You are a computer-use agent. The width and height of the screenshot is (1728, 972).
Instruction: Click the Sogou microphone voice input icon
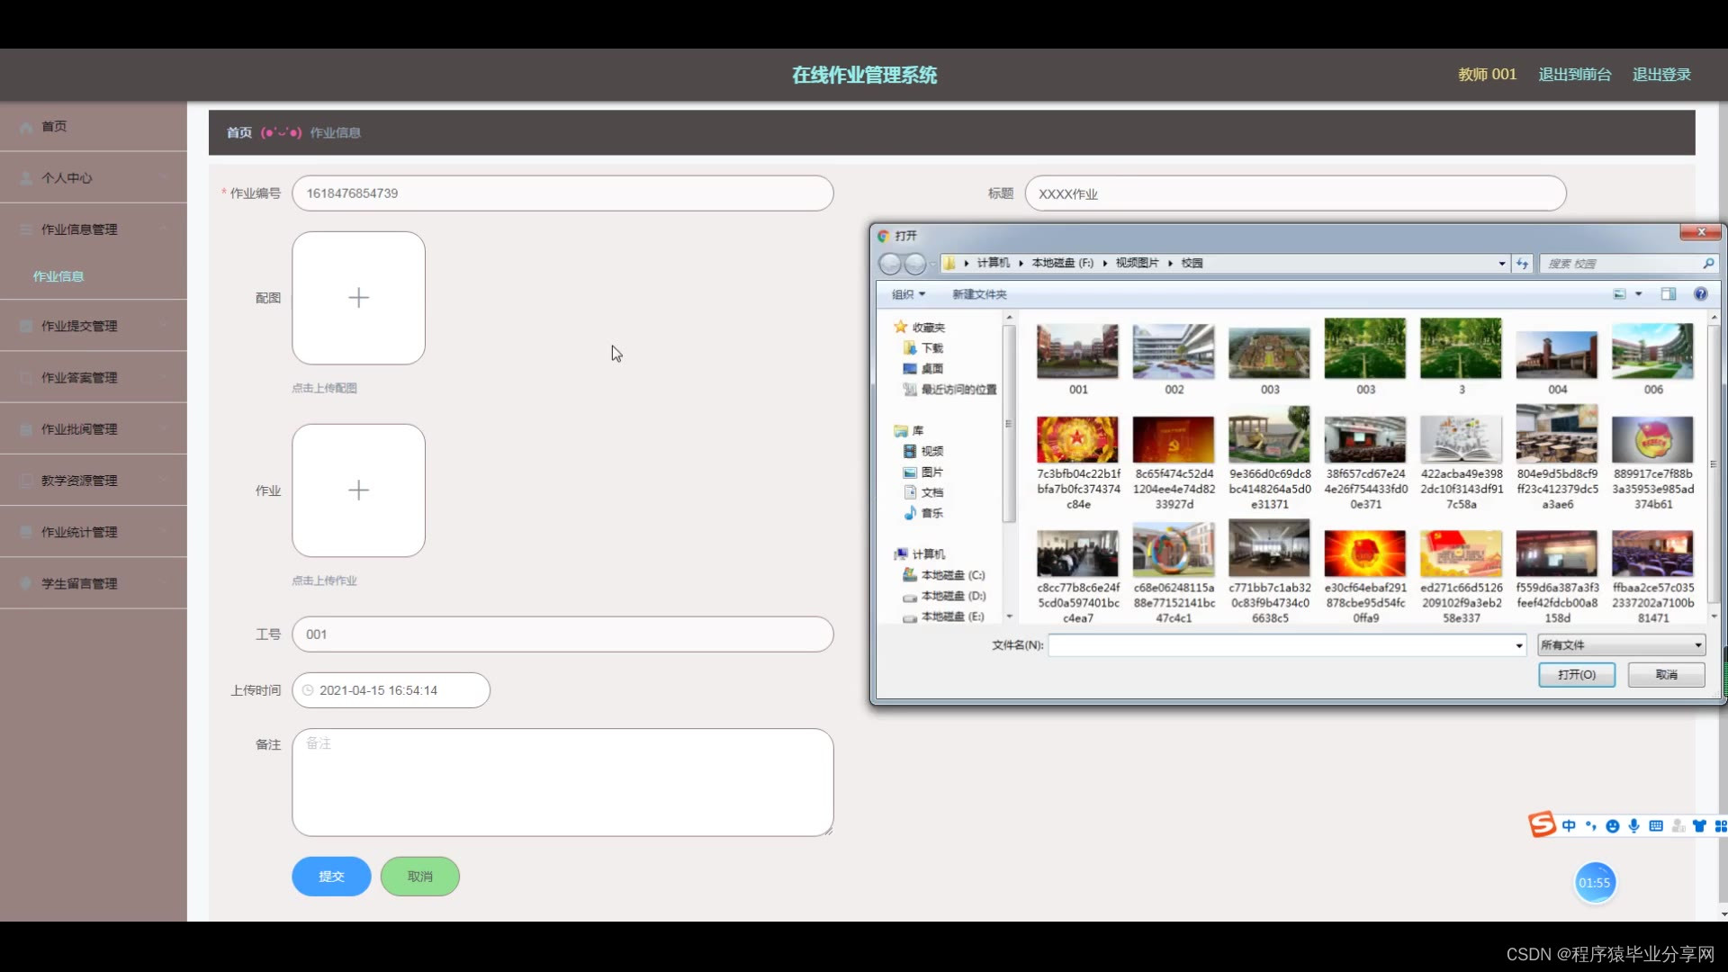(x=1633, y=826)
